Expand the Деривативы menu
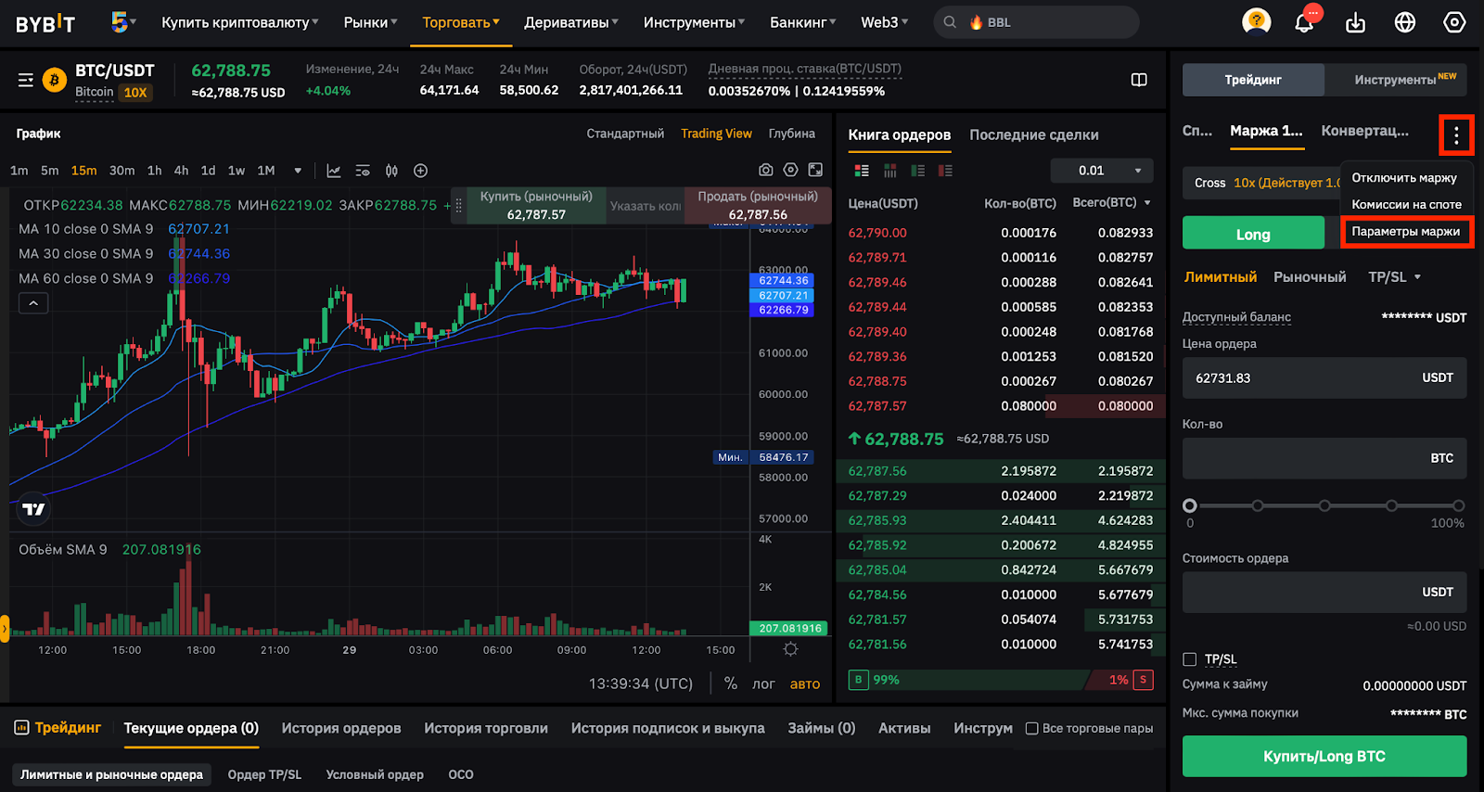Screen dimensions: 1484x792 click(x=570, y=22)
